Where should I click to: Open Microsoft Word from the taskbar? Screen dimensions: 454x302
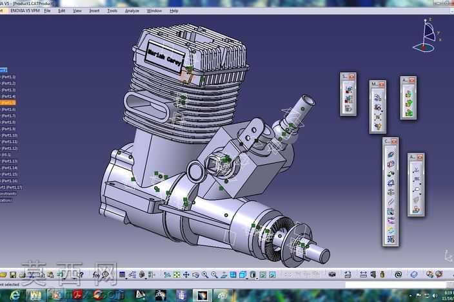(36, 295)
